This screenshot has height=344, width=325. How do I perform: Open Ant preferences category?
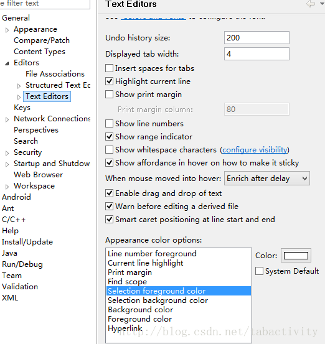pyautogui.click(x=7, y=208)
